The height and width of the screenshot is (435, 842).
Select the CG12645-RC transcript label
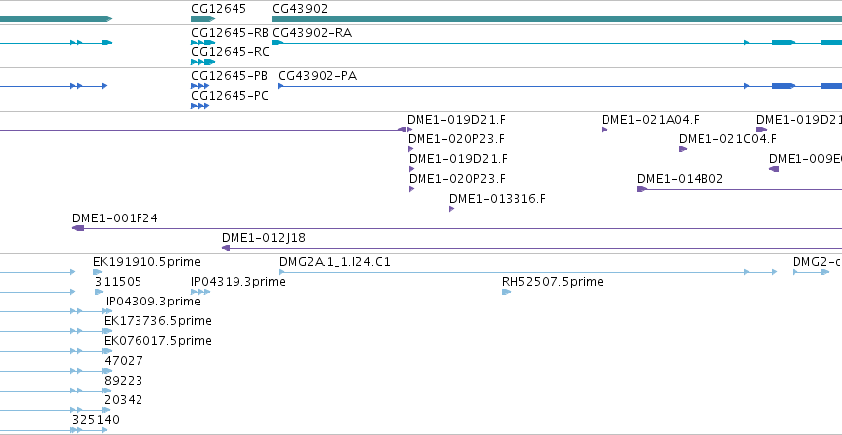pos(231,52)
